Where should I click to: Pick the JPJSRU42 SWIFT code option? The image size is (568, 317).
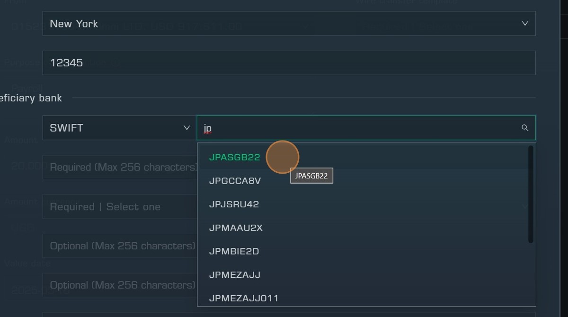tap(234, 204)
